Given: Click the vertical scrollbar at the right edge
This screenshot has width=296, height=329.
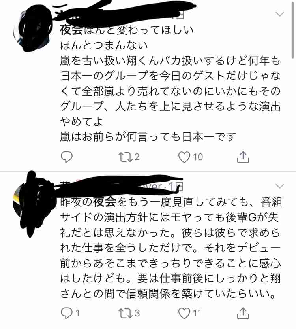Looking at the screenshot, I should 292,29.
